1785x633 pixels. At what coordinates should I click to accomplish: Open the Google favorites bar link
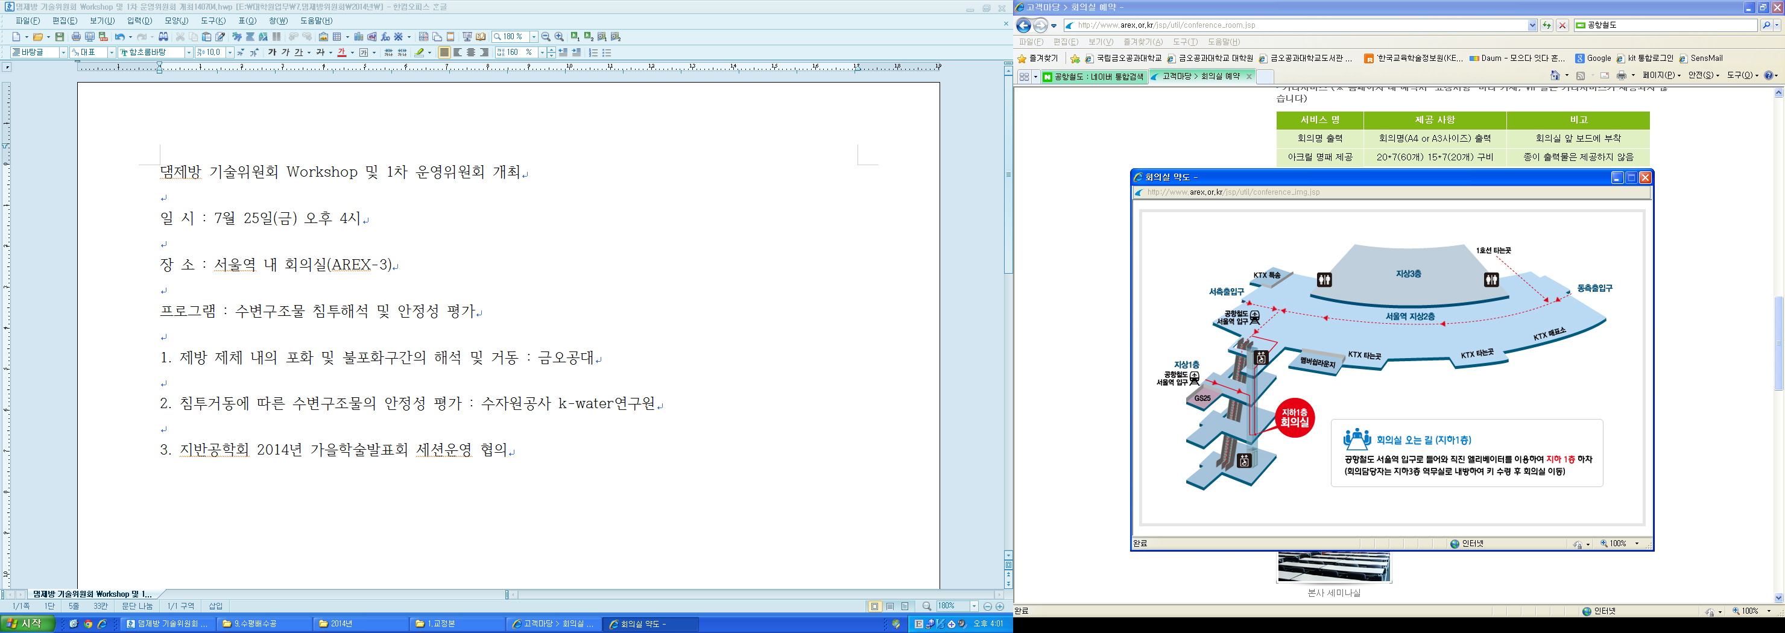(x=1593, y=58)
